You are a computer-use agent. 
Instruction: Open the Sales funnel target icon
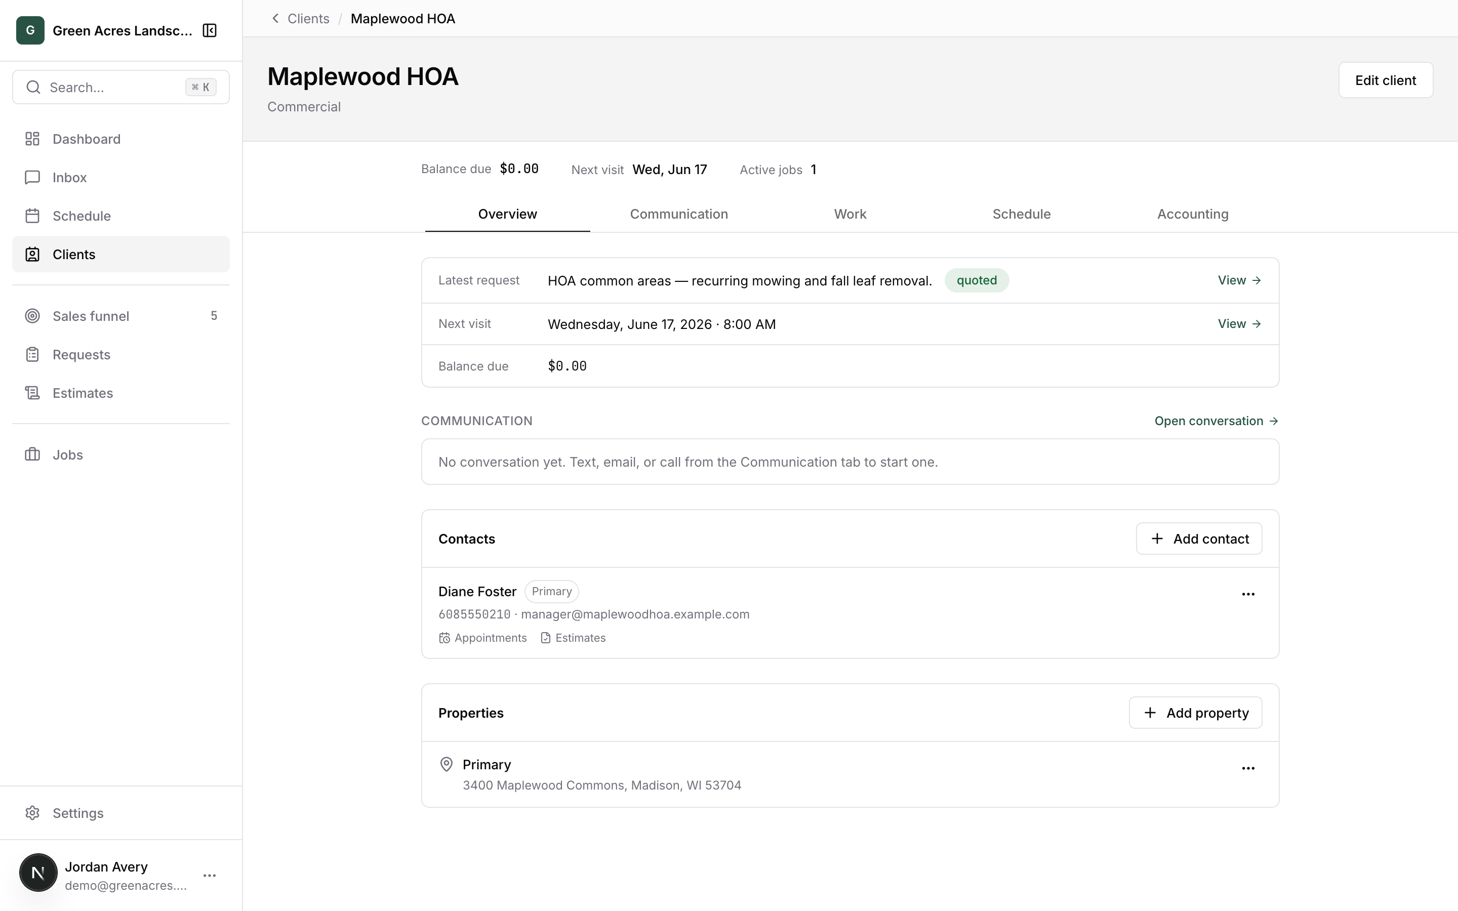[32, 316]
